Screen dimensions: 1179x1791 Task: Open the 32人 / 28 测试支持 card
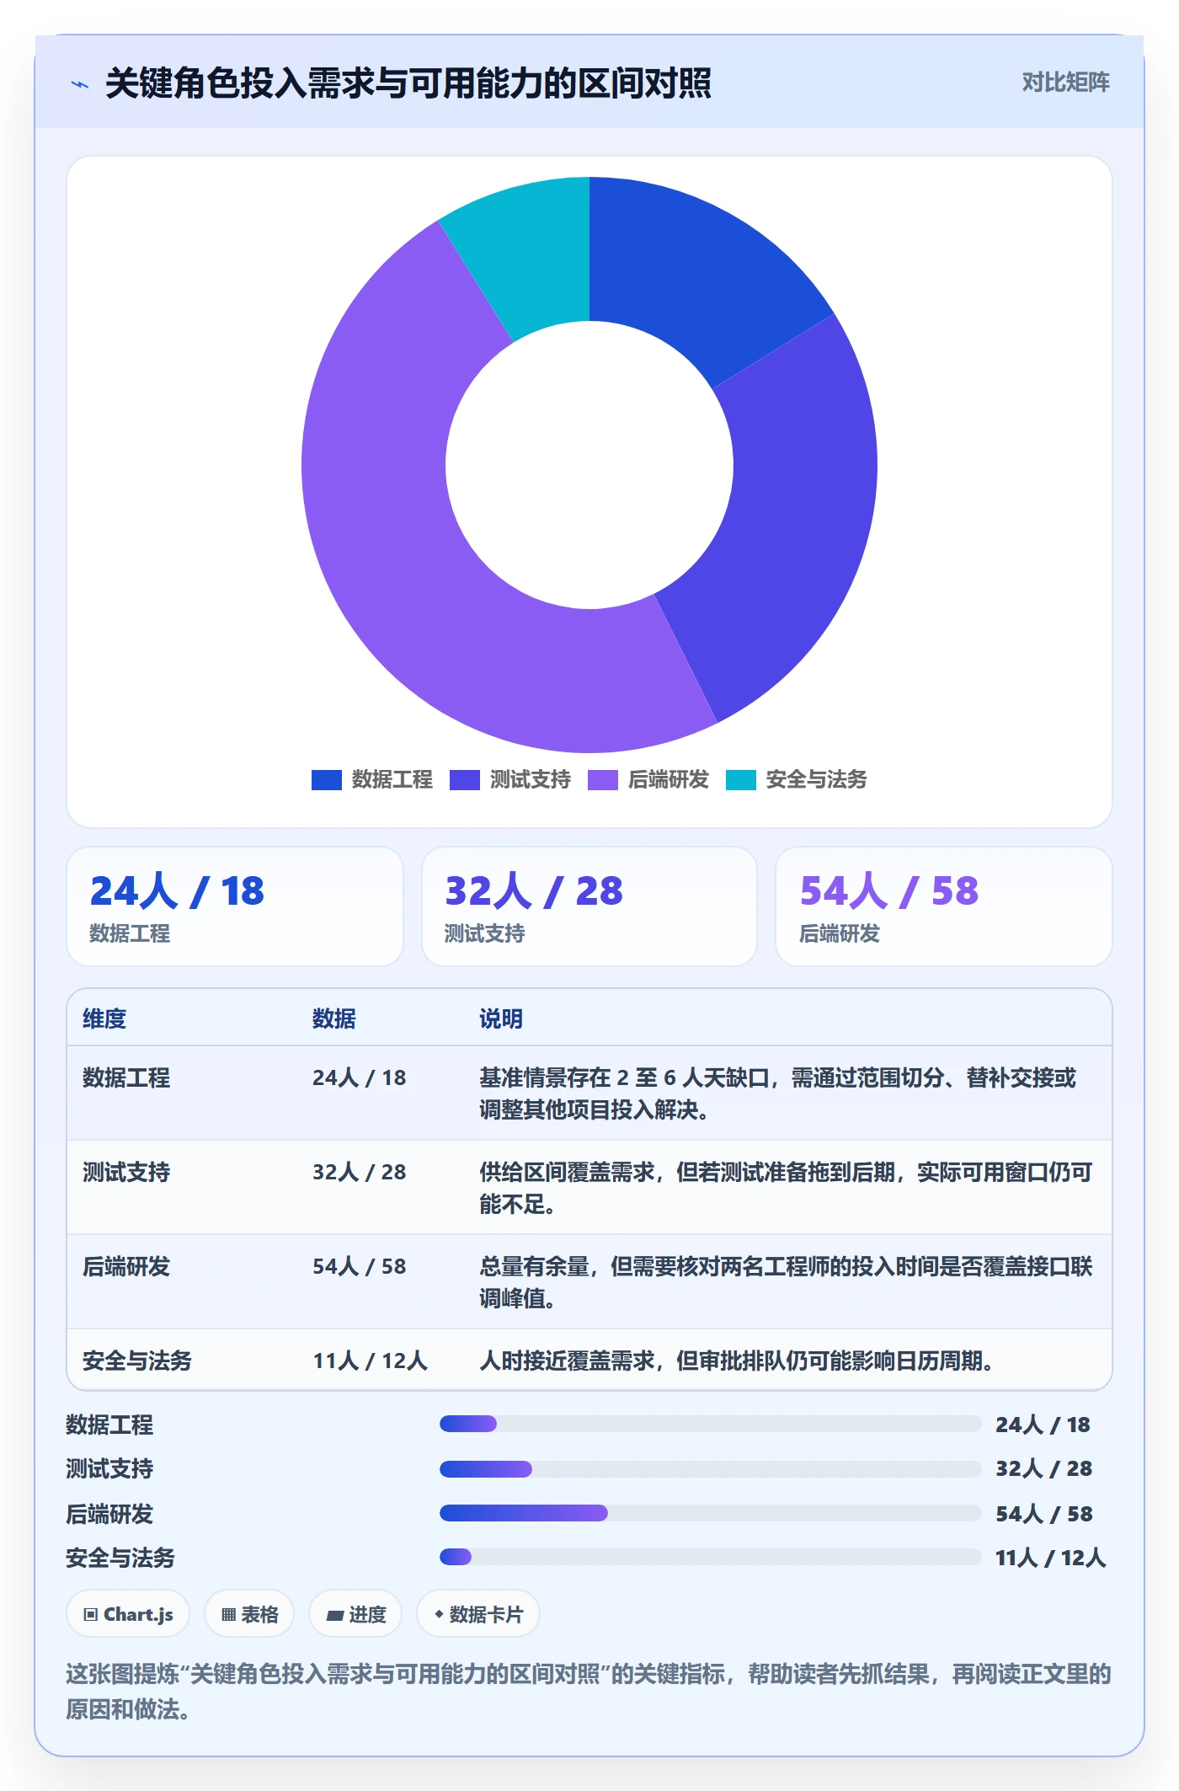(x=589, y=906)
